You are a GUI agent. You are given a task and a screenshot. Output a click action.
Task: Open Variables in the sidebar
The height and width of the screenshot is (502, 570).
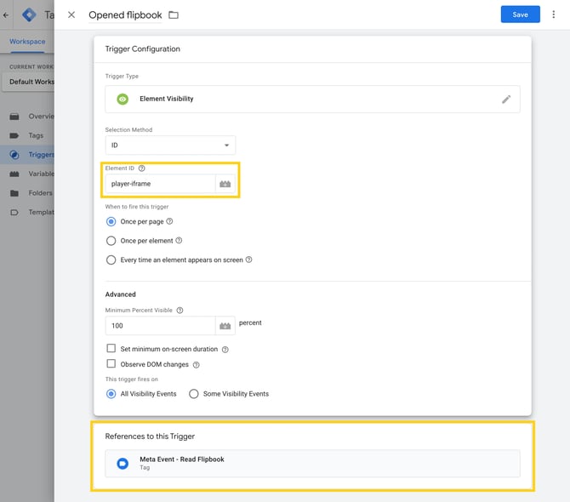(27, 174)
